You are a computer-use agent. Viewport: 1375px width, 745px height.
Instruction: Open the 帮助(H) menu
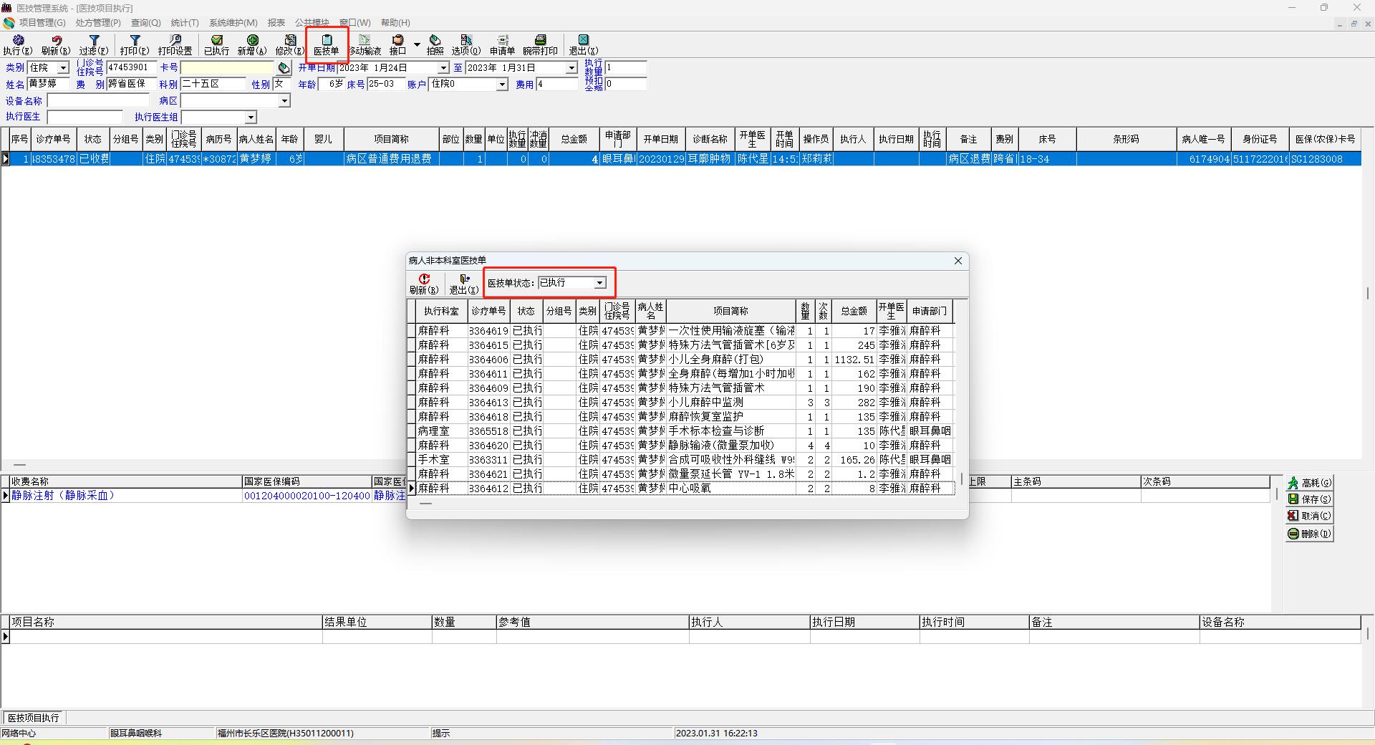point(395,23)
